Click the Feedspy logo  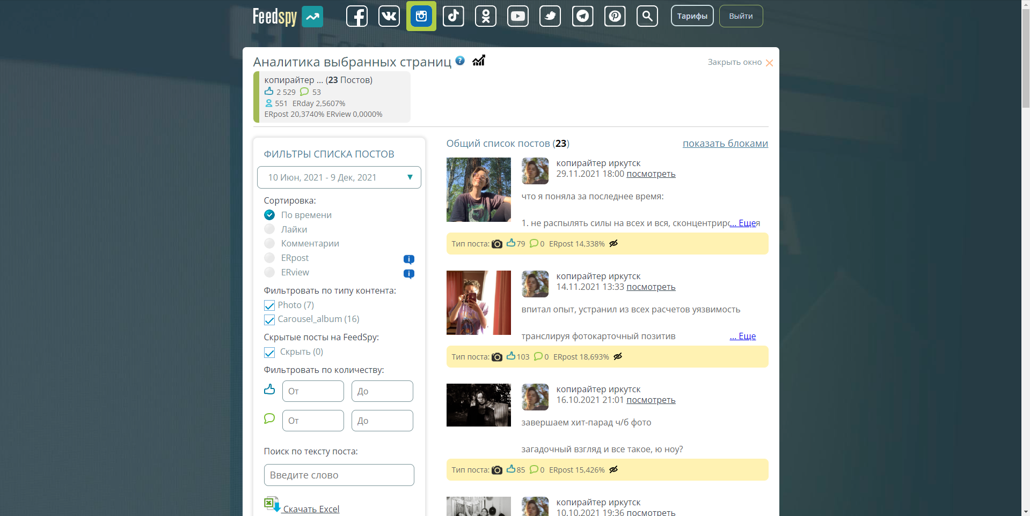[288, 17]
